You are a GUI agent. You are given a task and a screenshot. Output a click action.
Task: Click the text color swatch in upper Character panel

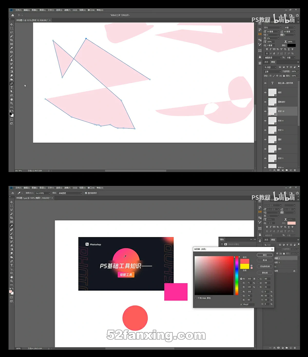click(x=291, y=45)
